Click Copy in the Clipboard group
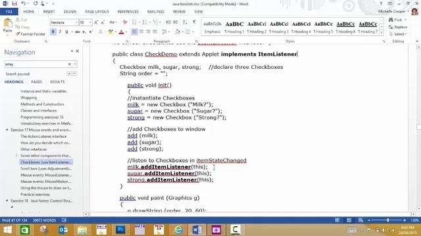Screen dimensions: 421x236 point(22,27)
